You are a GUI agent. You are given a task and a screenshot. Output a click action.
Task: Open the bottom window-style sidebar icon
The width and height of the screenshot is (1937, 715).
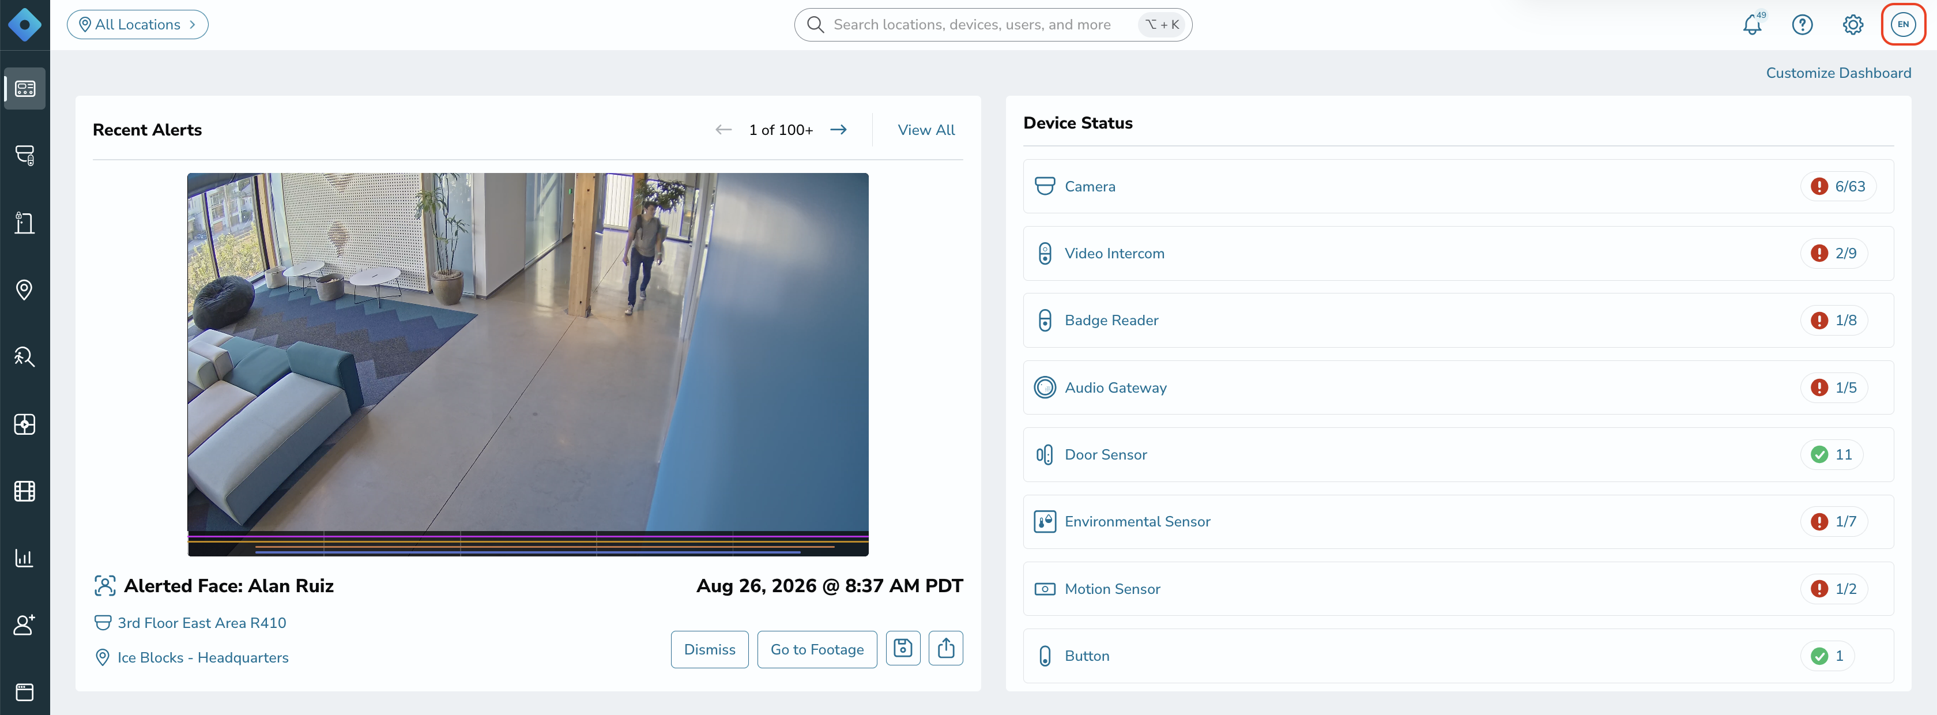[25, 692]
